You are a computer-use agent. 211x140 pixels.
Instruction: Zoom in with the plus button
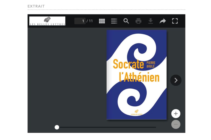(x=176, y=113)
